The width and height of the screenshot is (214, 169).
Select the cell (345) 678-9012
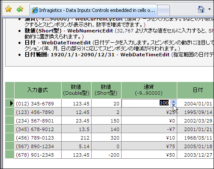click(x=38, y=129)
